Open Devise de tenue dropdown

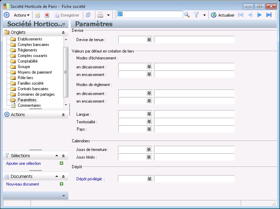click(149, 39)
